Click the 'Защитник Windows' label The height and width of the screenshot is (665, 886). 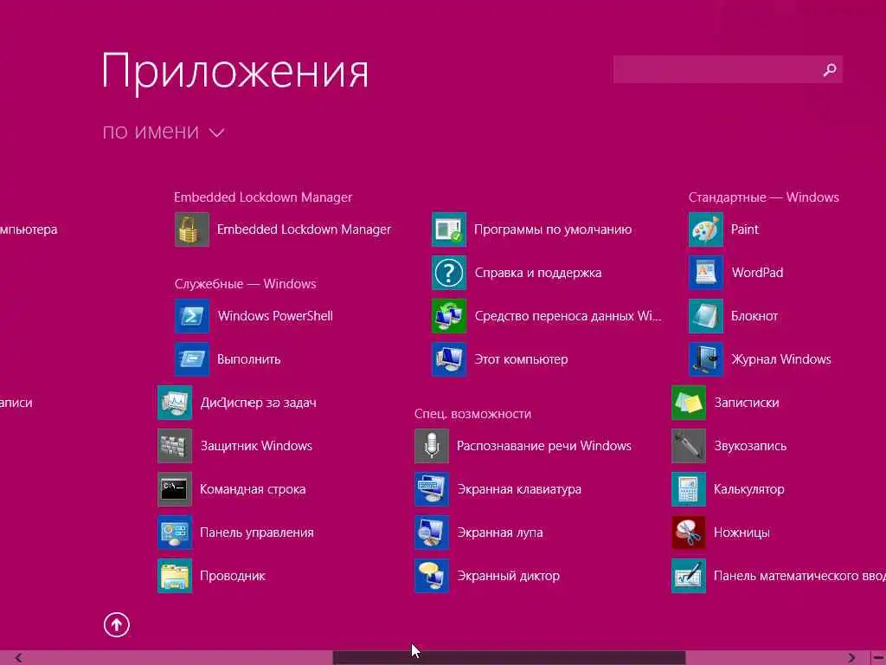[256, 446]
